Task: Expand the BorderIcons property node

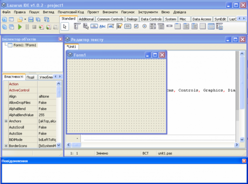Action: (x=6, y=146)
